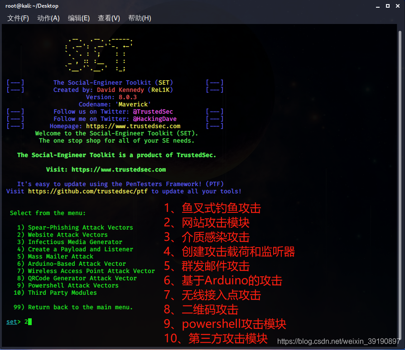
Task: Minimize the terminal window
Action: (x=378, y=6)
